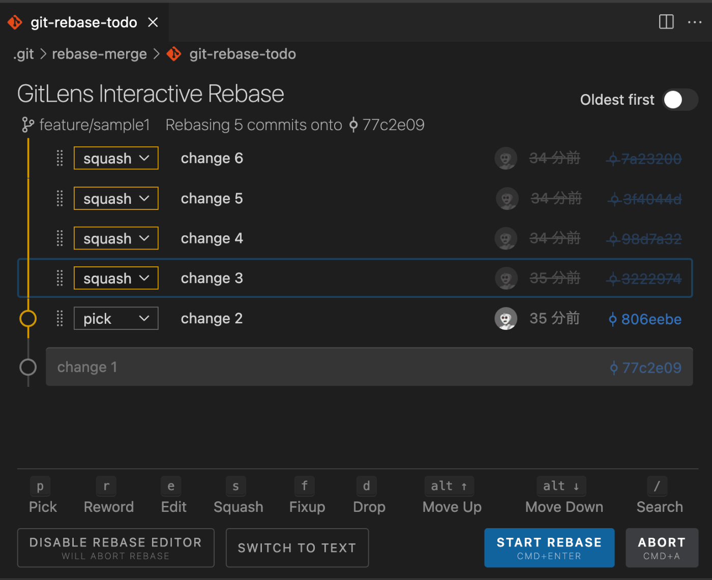Screen dimensions: 712x580
Task: Open the more actions ellipsis menu
Action: 694,22
